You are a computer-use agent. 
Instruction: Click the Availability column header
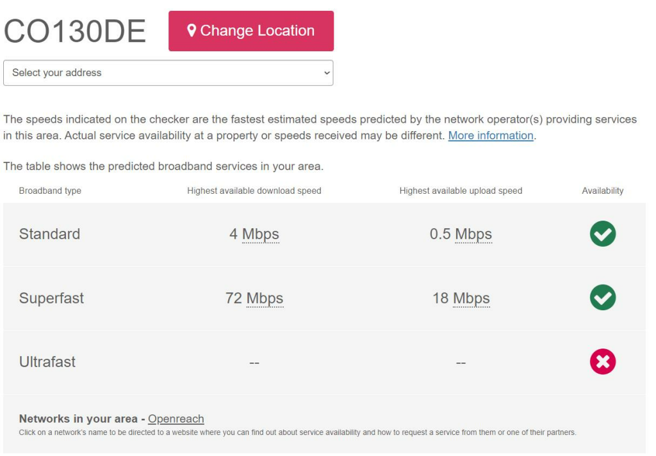point(602,191)
